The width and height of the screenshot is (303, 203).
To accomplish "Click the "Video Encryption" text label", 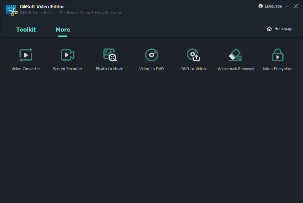I will [277, 69].
